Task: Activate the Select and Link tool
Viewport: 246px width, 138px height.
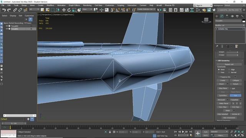Action: 15,10
